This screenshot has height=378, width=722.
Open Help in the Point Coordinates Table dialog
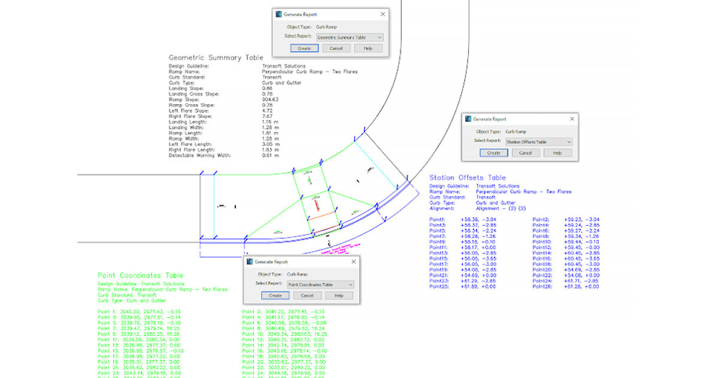click(x=339, y=296)
